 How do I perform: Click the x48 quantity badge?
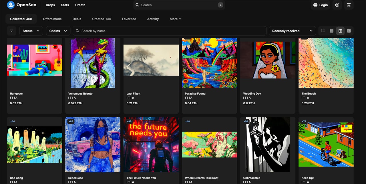tap(188, 122)
